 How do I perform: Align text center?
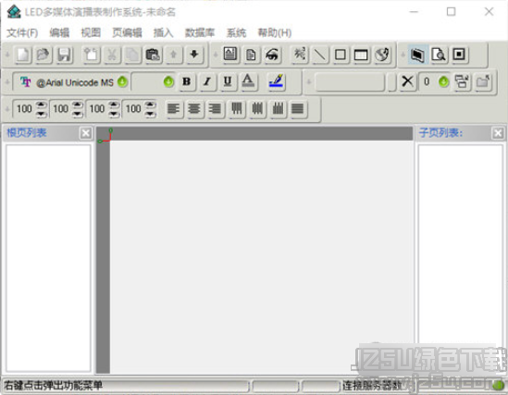pos(194,108)
